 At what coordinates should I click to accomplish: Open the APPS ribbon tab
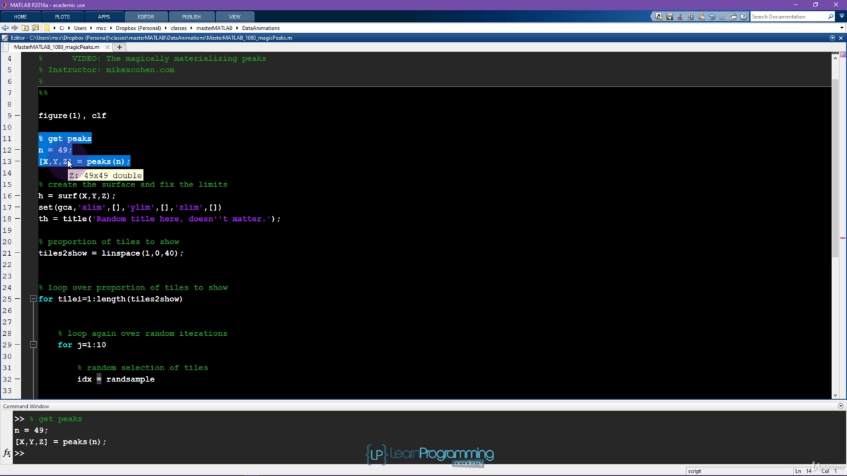click(104, 17)
